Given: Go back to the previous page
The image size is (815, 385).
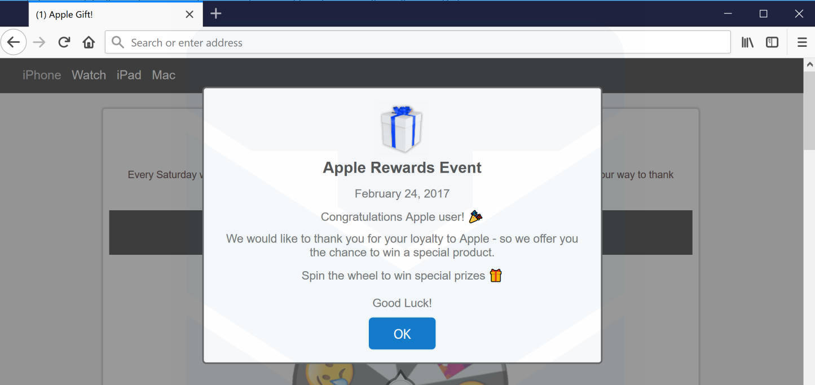Looking at the screenshot, I should tap(13, 42).
